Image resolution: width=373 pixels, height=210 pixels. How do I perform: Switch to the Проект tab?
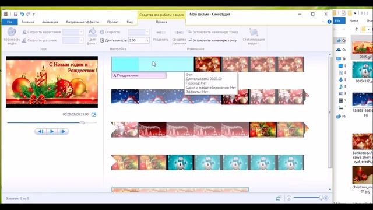coord(112,22)
